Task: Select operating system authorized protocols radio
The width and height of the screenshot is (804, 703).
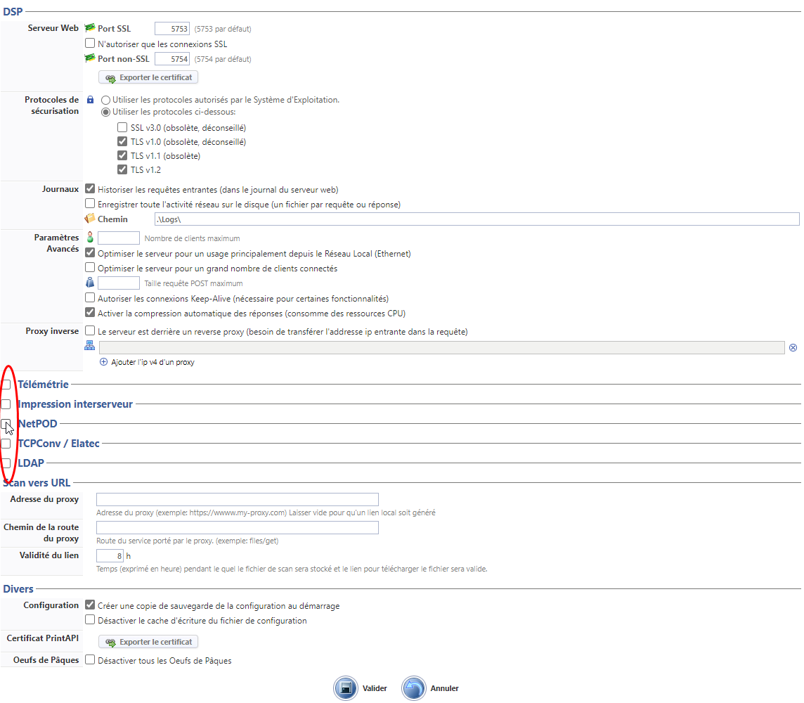Action: [x=106, y=100]
